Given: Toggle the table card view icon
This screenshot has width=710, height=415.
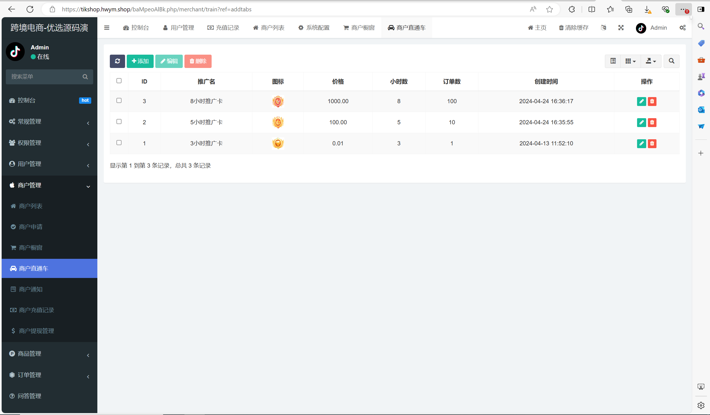Looking at the screenshot, I should click(x=613, y=61).
